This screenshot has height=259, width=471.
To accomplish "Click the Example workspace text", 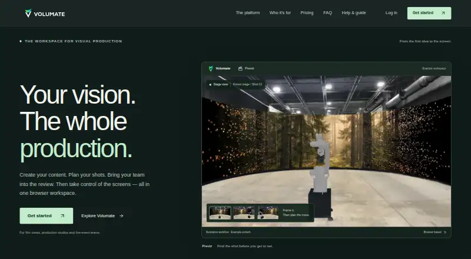I will (434, 68).
